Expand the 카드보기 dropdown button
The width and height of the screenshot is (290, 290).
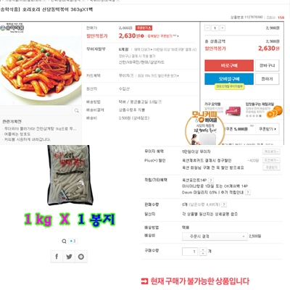click(271, 152)
